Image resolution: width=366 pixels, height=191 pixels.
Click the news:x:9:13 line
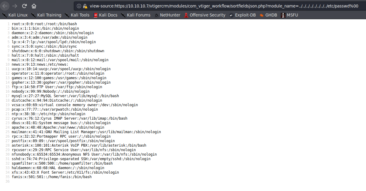[x=40, y=64]
